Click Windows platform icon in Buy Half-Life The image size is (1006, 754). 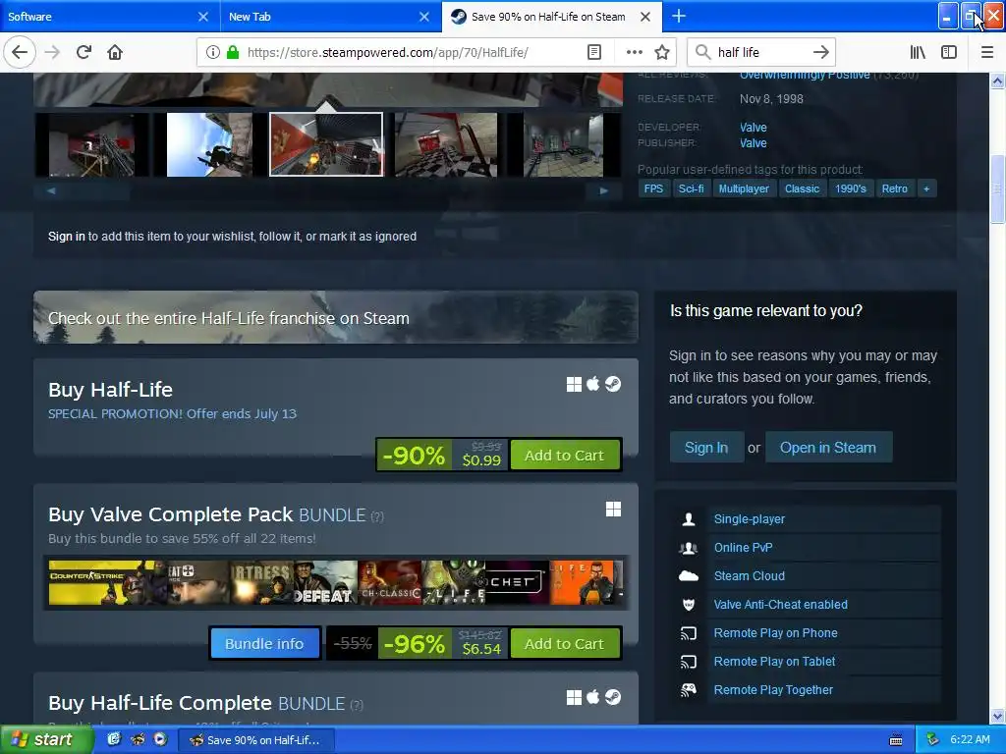pyautogui.click(x=574, y=384)
